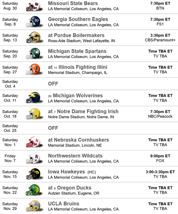The width and height of the screenshot is (178, 214).
Task: Click the Missouri State Bears helmet icon
Action: click(33, 6)
